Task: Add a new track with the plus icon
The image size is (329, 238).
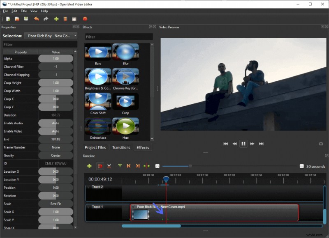Action: coord(90,167)
